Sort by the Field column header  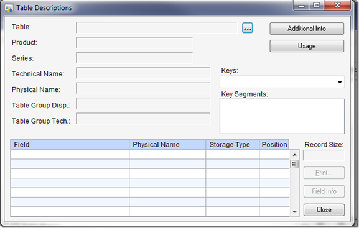(x=70, y=145)
